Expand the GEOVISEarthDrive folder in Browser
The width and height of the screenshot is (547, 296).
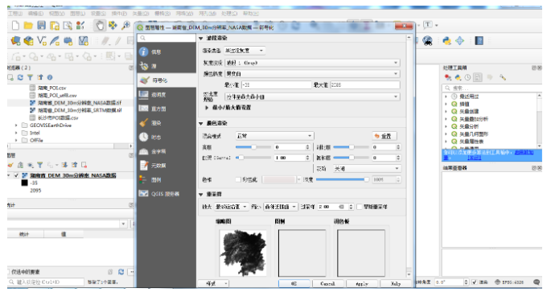click(16, 125)
